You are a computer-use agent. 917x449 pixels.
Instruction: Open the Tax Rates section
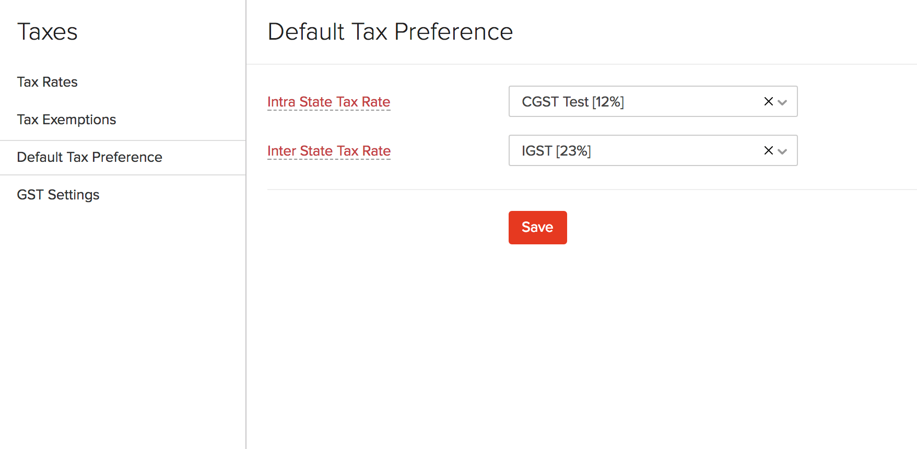47,82
